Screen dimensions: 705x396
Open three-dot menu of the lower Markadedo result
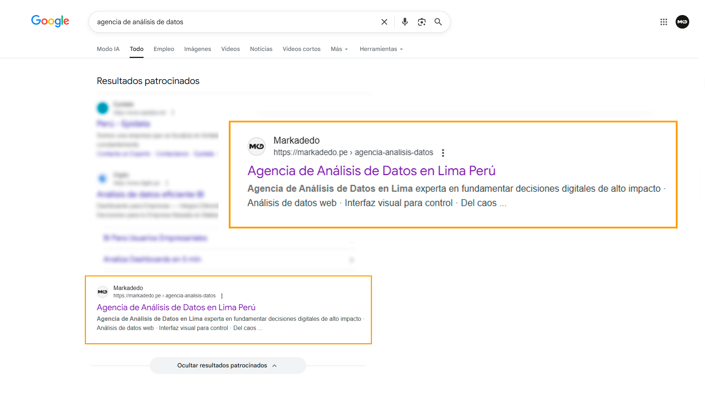pos(222,296)
